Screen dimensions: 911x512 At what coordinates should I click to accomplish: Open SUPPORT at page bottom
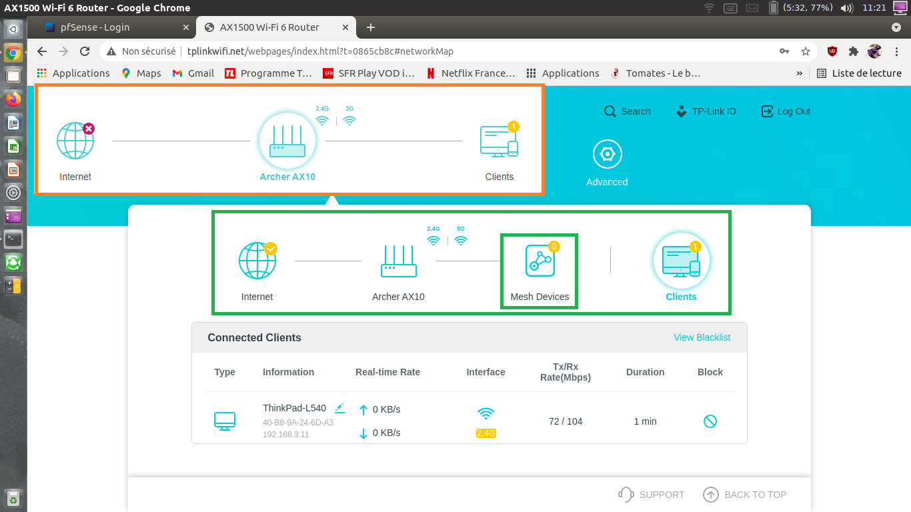652,495
